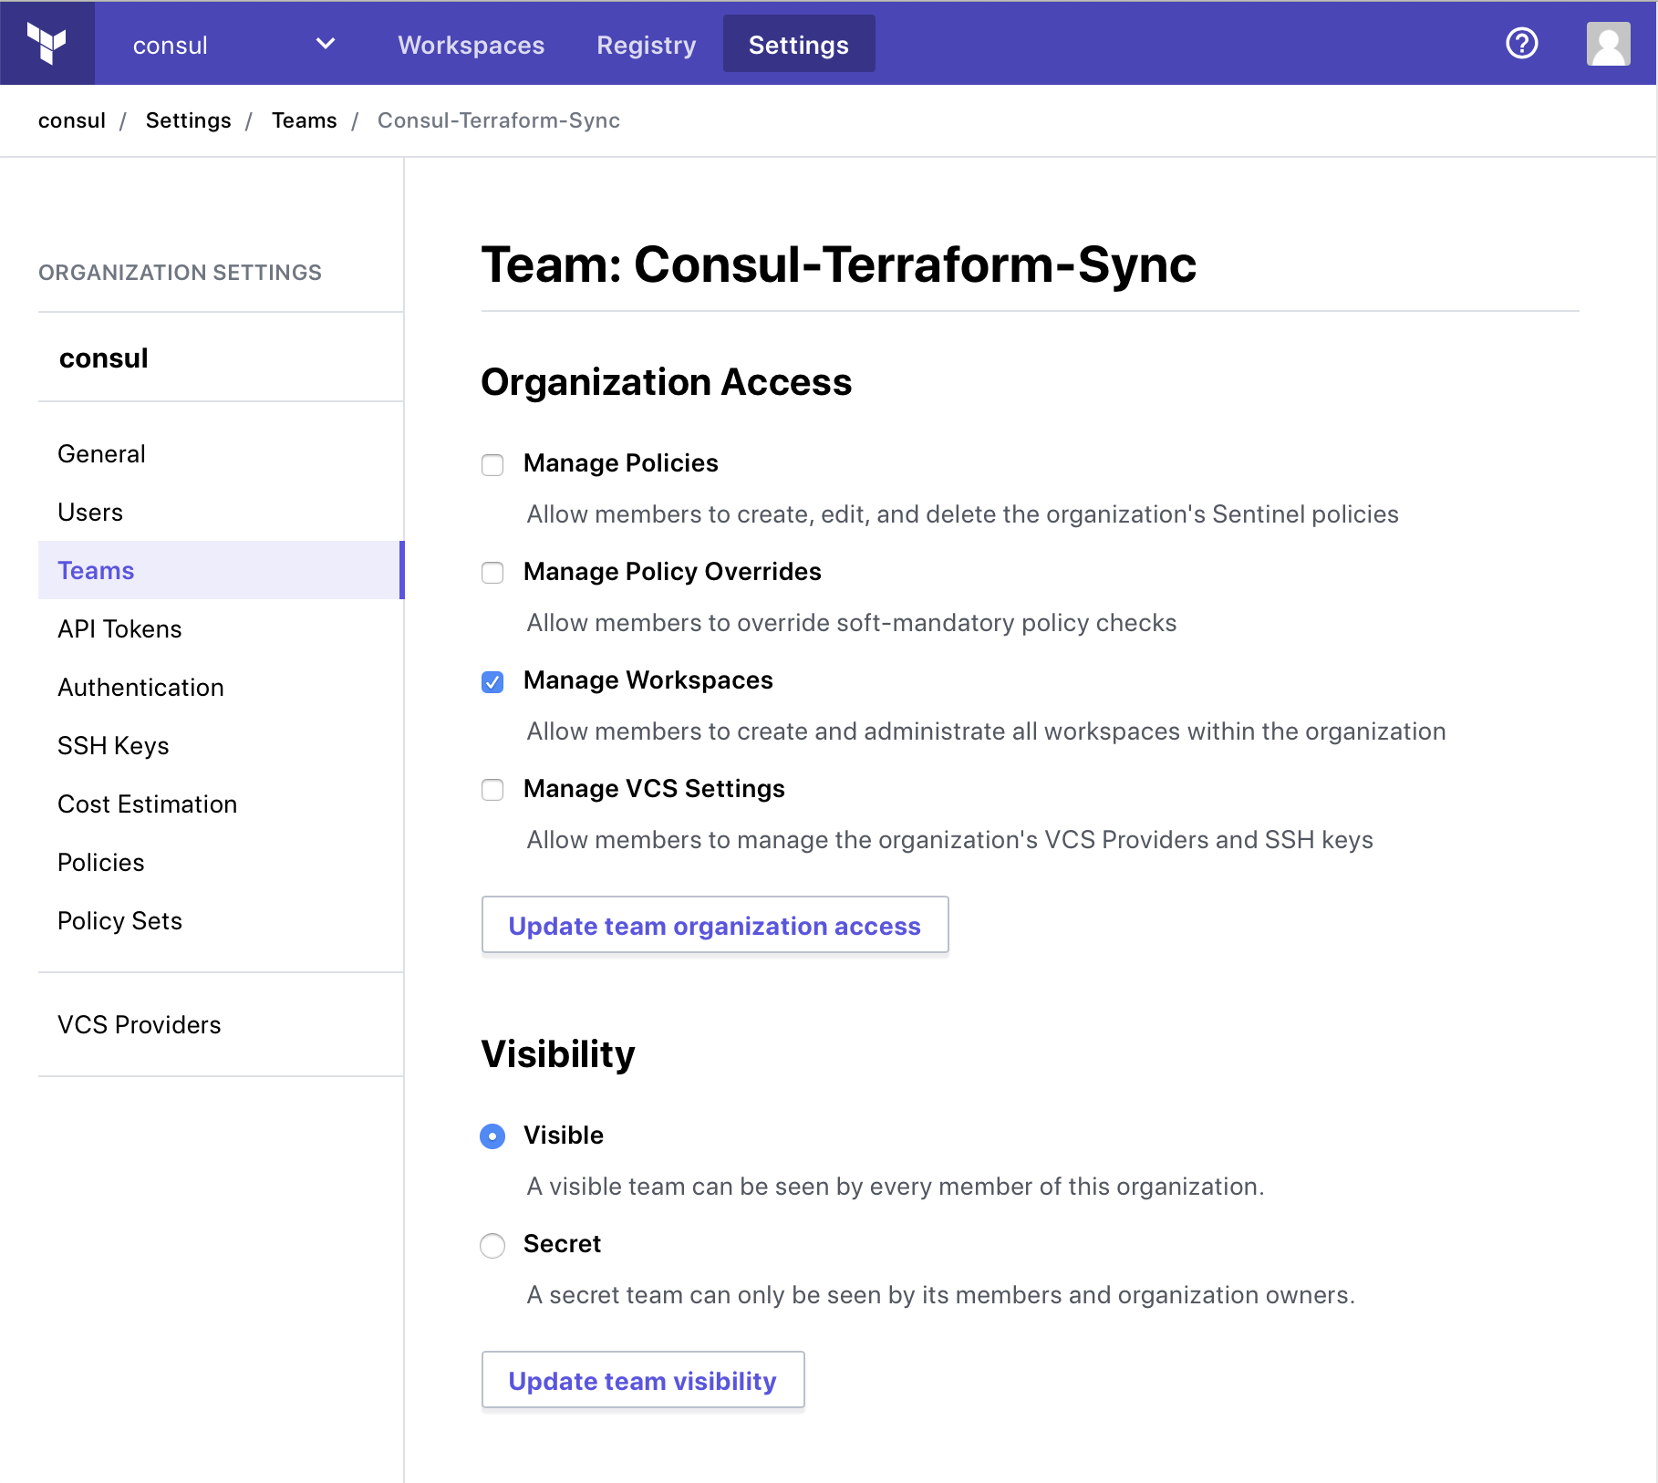Click the Sentinel policies description text
Image resolution: width=1658 pixels, height=1483 pixels.
click(x=962, y=514)
